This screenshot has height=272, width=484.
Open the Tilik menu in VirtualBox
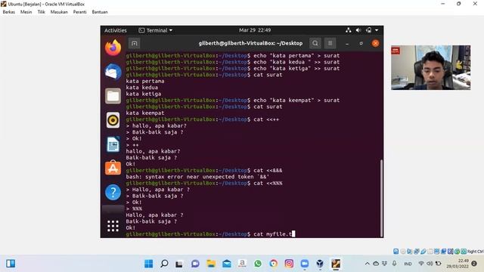41,12
